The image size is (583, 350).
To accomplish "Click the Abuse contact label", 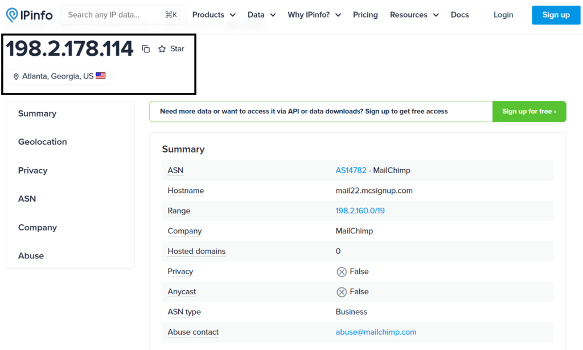I will coord(193,332).
